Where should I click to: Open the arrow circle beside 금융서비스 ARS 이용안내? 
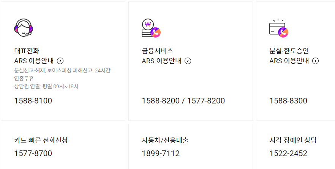tap(188, 61)
